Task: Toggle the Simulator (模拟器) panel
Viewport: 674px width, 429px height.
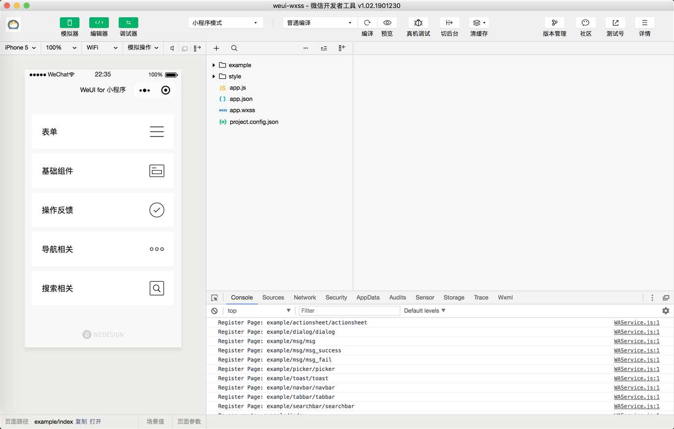Action: click(70, 23)
